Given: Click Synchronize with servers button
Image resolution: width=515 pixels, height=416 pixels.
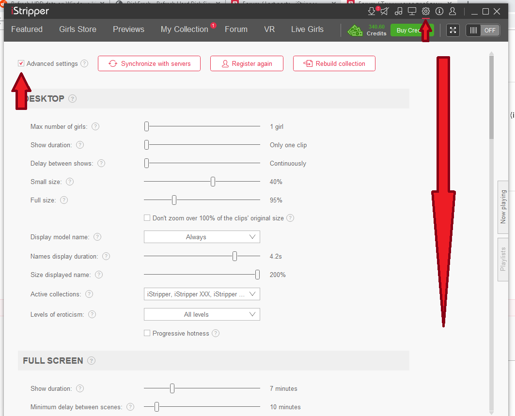Looking at the screenshot, I should tap(149, 63).
